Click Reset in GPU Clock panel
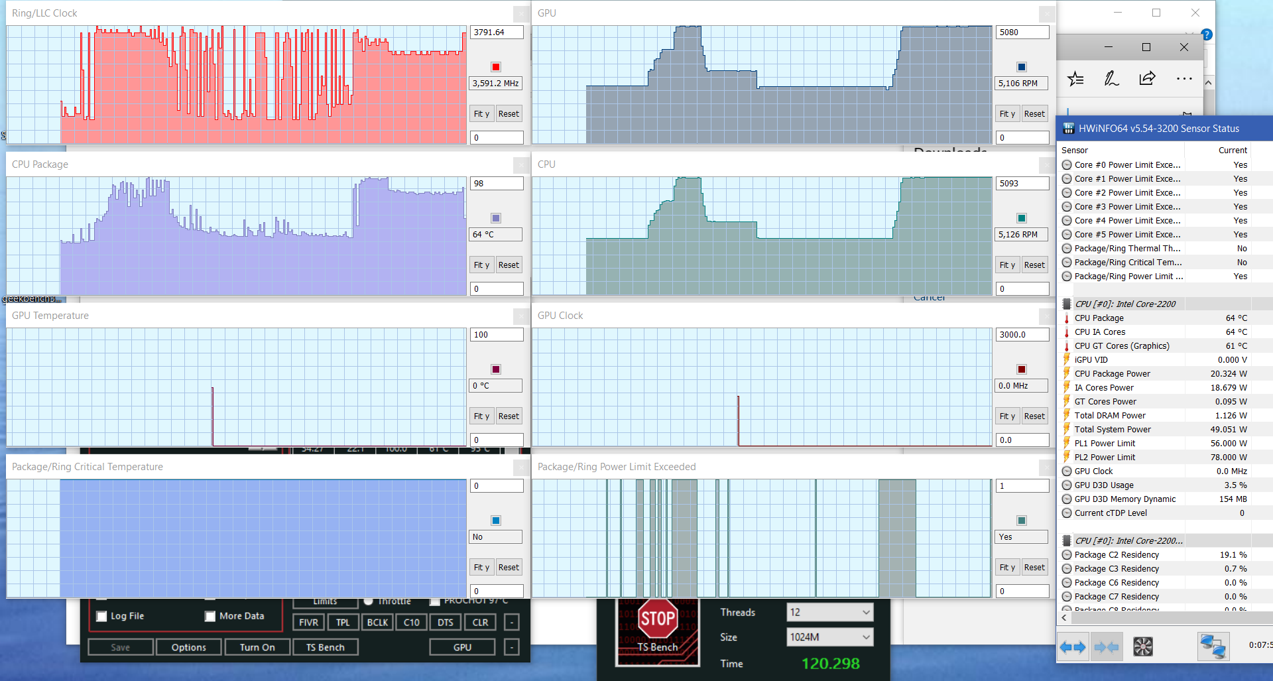Screen dimensions: 1273x681 pyautogui.click(x=1034, y=416)
